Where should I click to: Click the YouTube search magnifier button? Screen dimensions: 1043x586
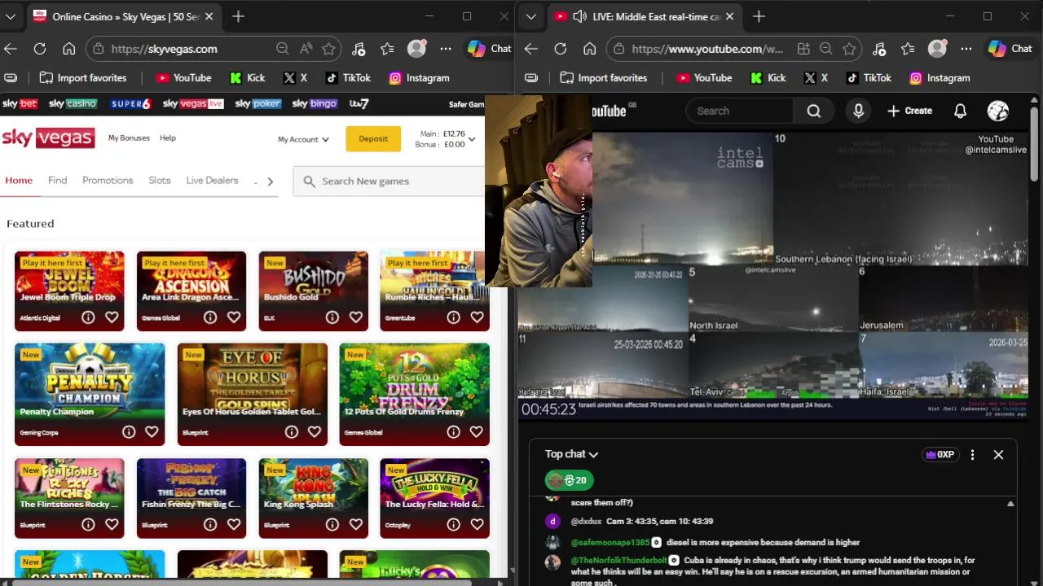point(814,111)
